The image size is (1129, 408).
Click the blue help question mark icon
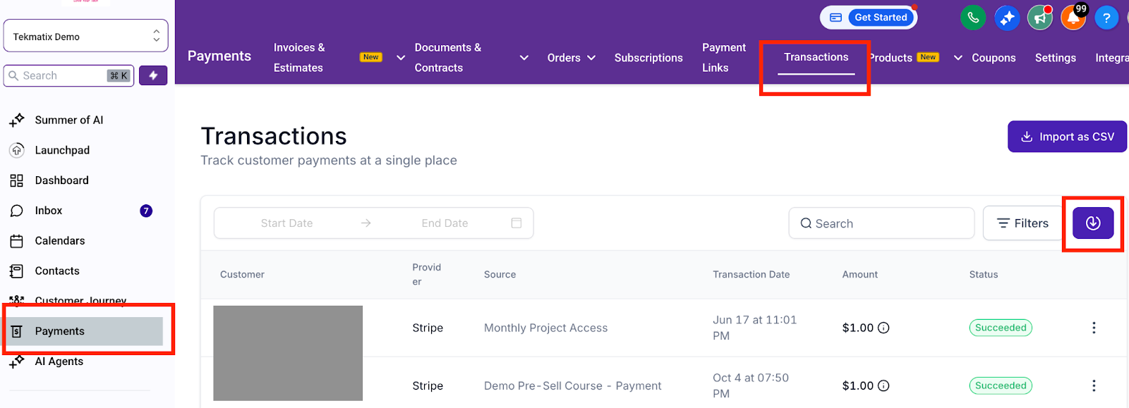pyautogui.click(x=1106, y=18)
